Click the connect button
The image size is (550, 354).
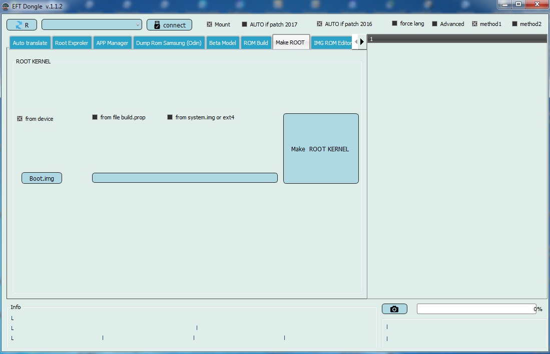tap(169, 25)
